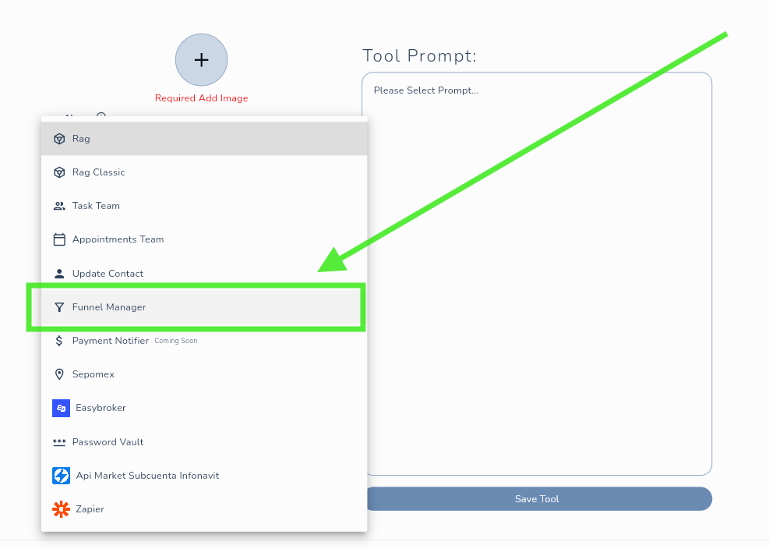Click the Payment Notifier dollar icon
The width and height of the screenshot is (769, 549).
tap(59, 341)
